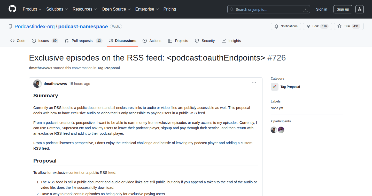This screenshot has width=372, height=196.
Task: Focus the Search or jump to field
Action: click(269, 9)
